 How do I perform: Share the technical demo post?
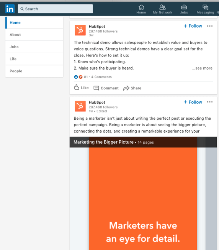132,88
